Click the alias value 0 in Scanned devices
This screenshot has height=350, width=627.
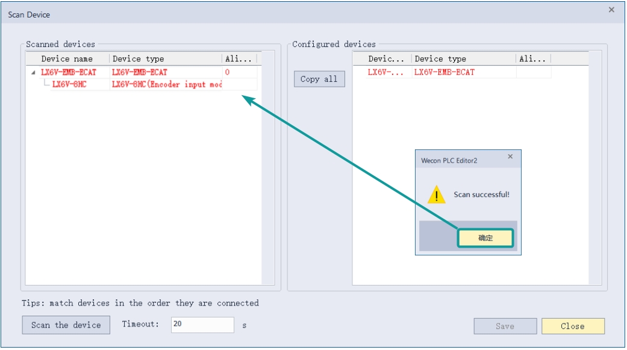tap(227, 72)
